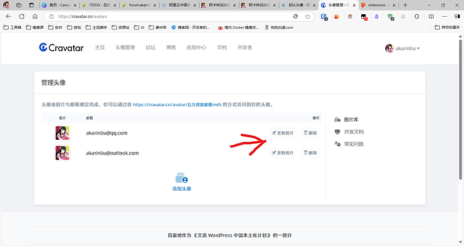Open the 资源站 bookmark folder
464x246 pixels.
(x=121, y=28)
